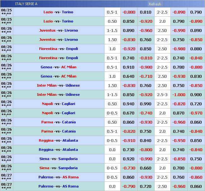Open the Lazio vs Torino match with 0.5-1 handicap
The width and height of the screenshot is (205, 191).
coord(58,12)
